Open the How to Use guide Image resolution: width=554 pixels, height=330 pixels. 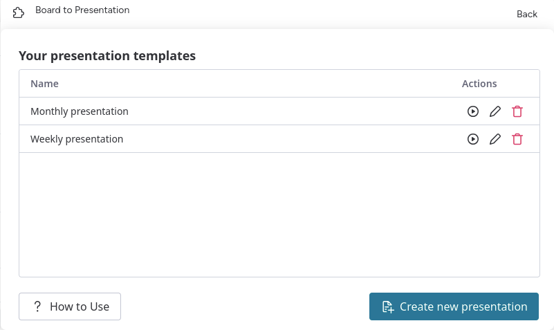click(x=70, y=306)
